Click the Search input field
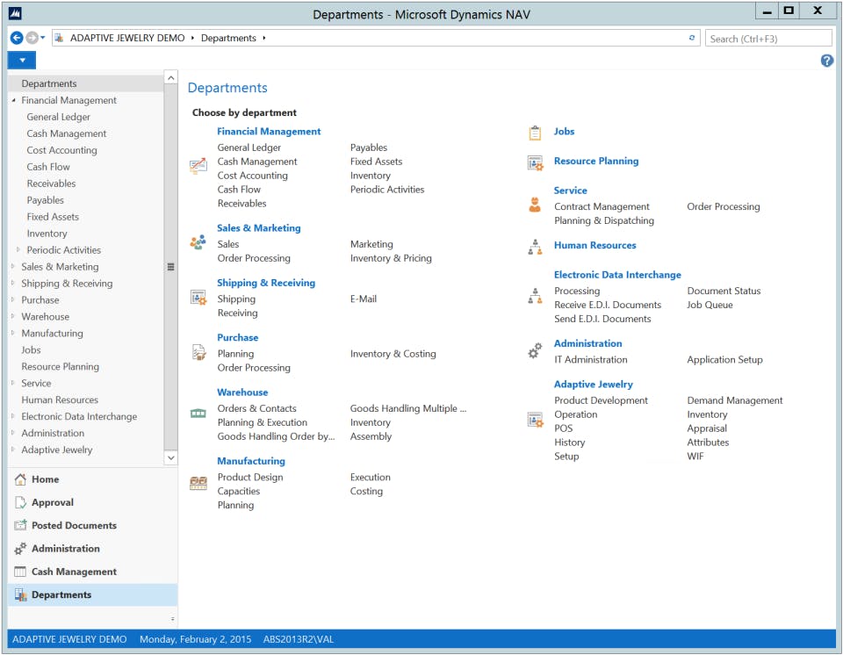The image size is (843, 655). tap(768, 39)
